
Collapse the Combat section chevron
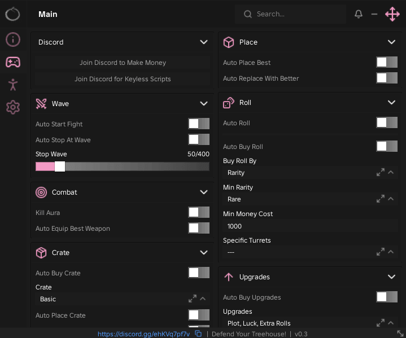[x=204, y=192]
